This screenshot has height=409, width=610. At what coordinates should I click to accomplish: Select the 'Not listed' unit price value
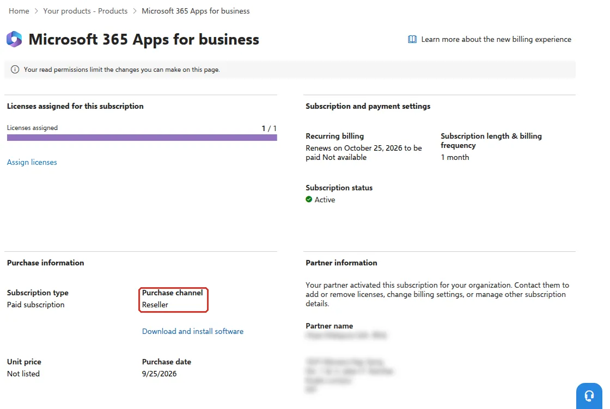coord(23,374)
